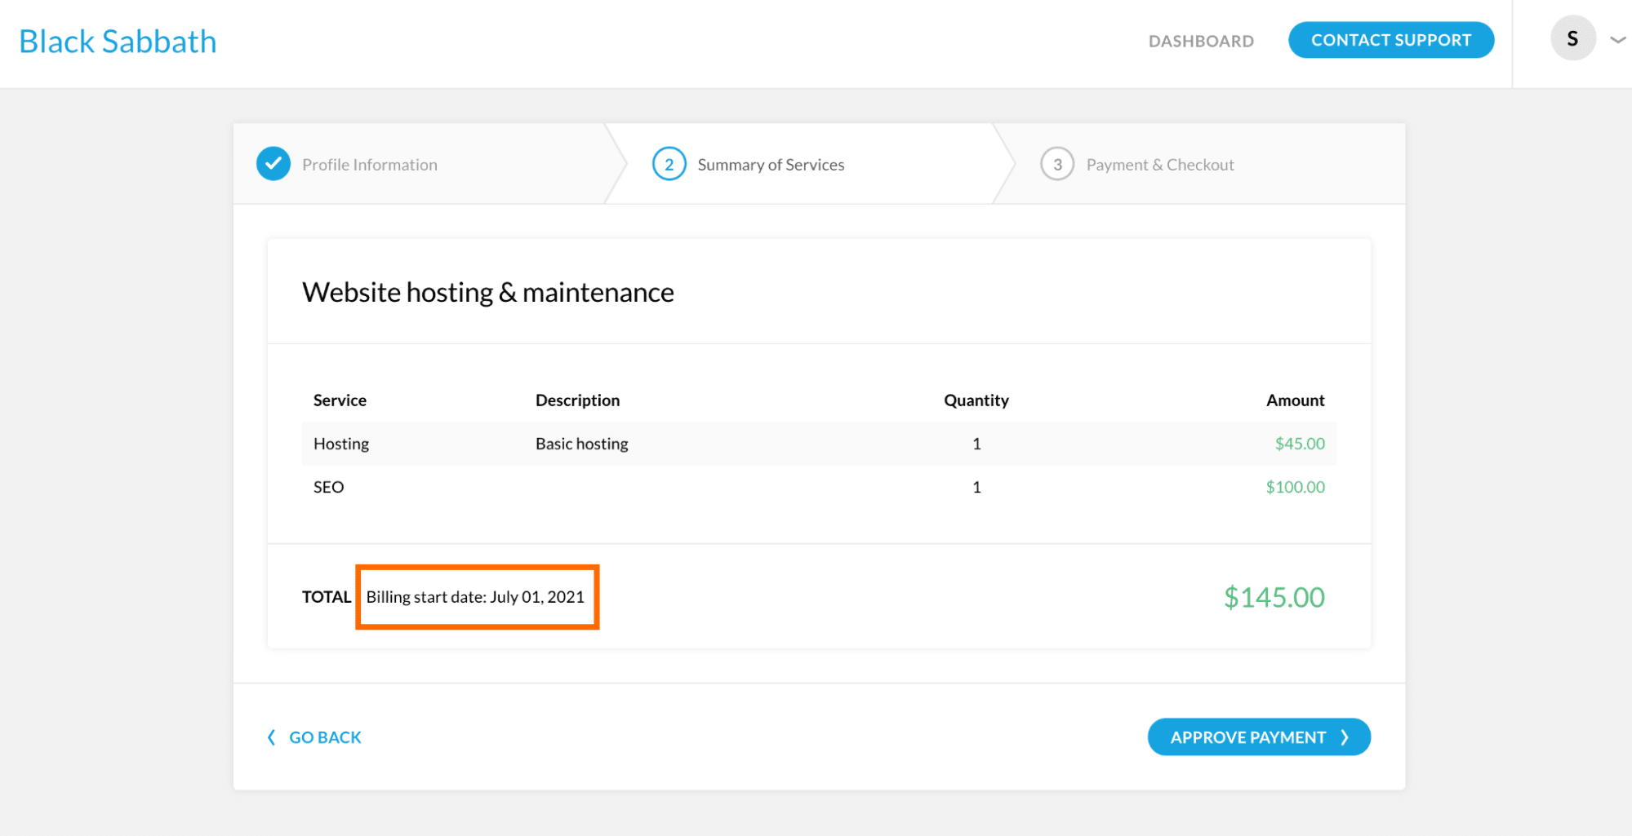Open the Dashboard menu item

pyautogui.click(x=1200, y=41)
